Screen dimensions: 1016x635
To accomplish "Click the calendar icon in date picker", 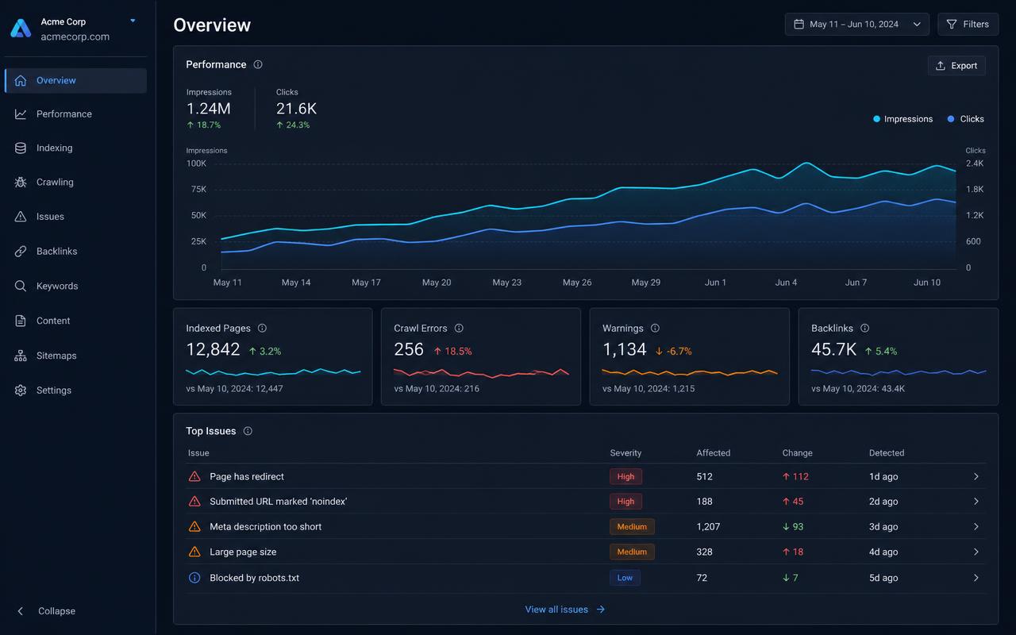I will click(799, 25).
